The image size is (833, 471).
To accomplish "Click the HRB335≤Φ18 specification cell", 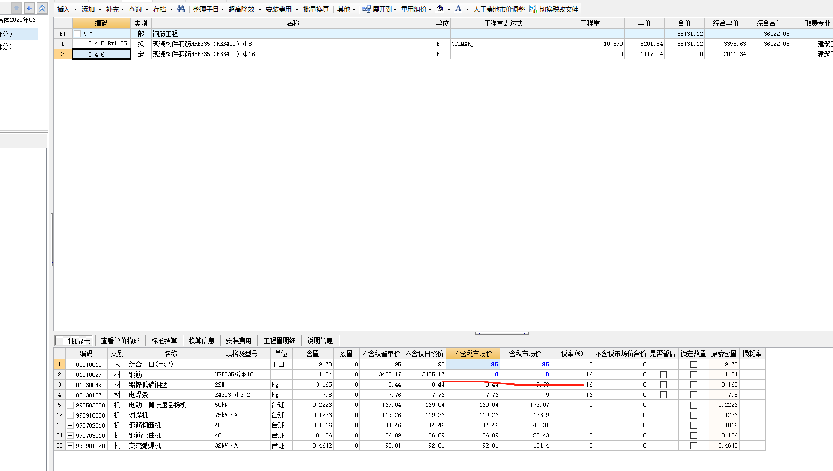I will point(242,374).
